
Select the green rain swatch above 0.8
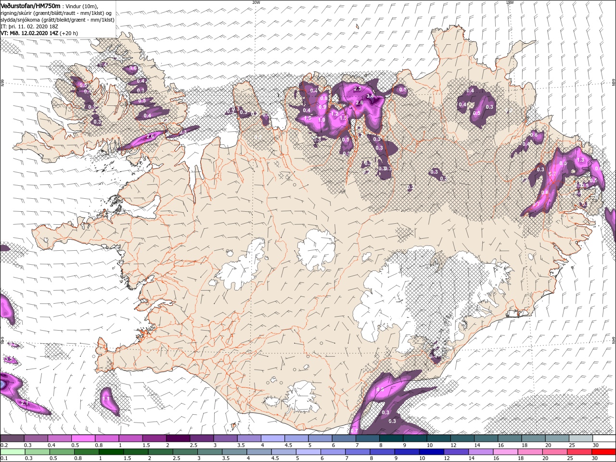point(87,452)
